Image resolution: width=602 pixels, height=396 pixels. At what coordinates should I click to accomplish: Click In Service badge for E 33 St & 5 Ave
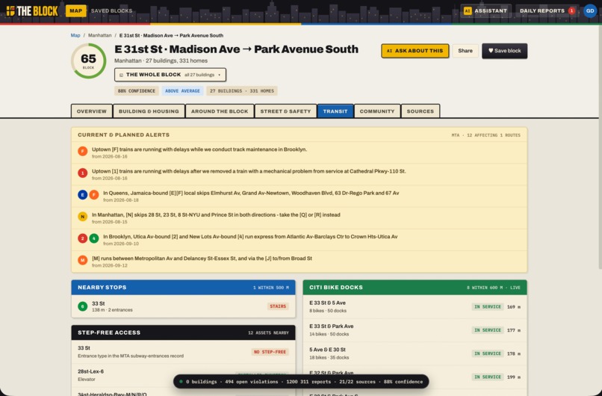point(488,306)
